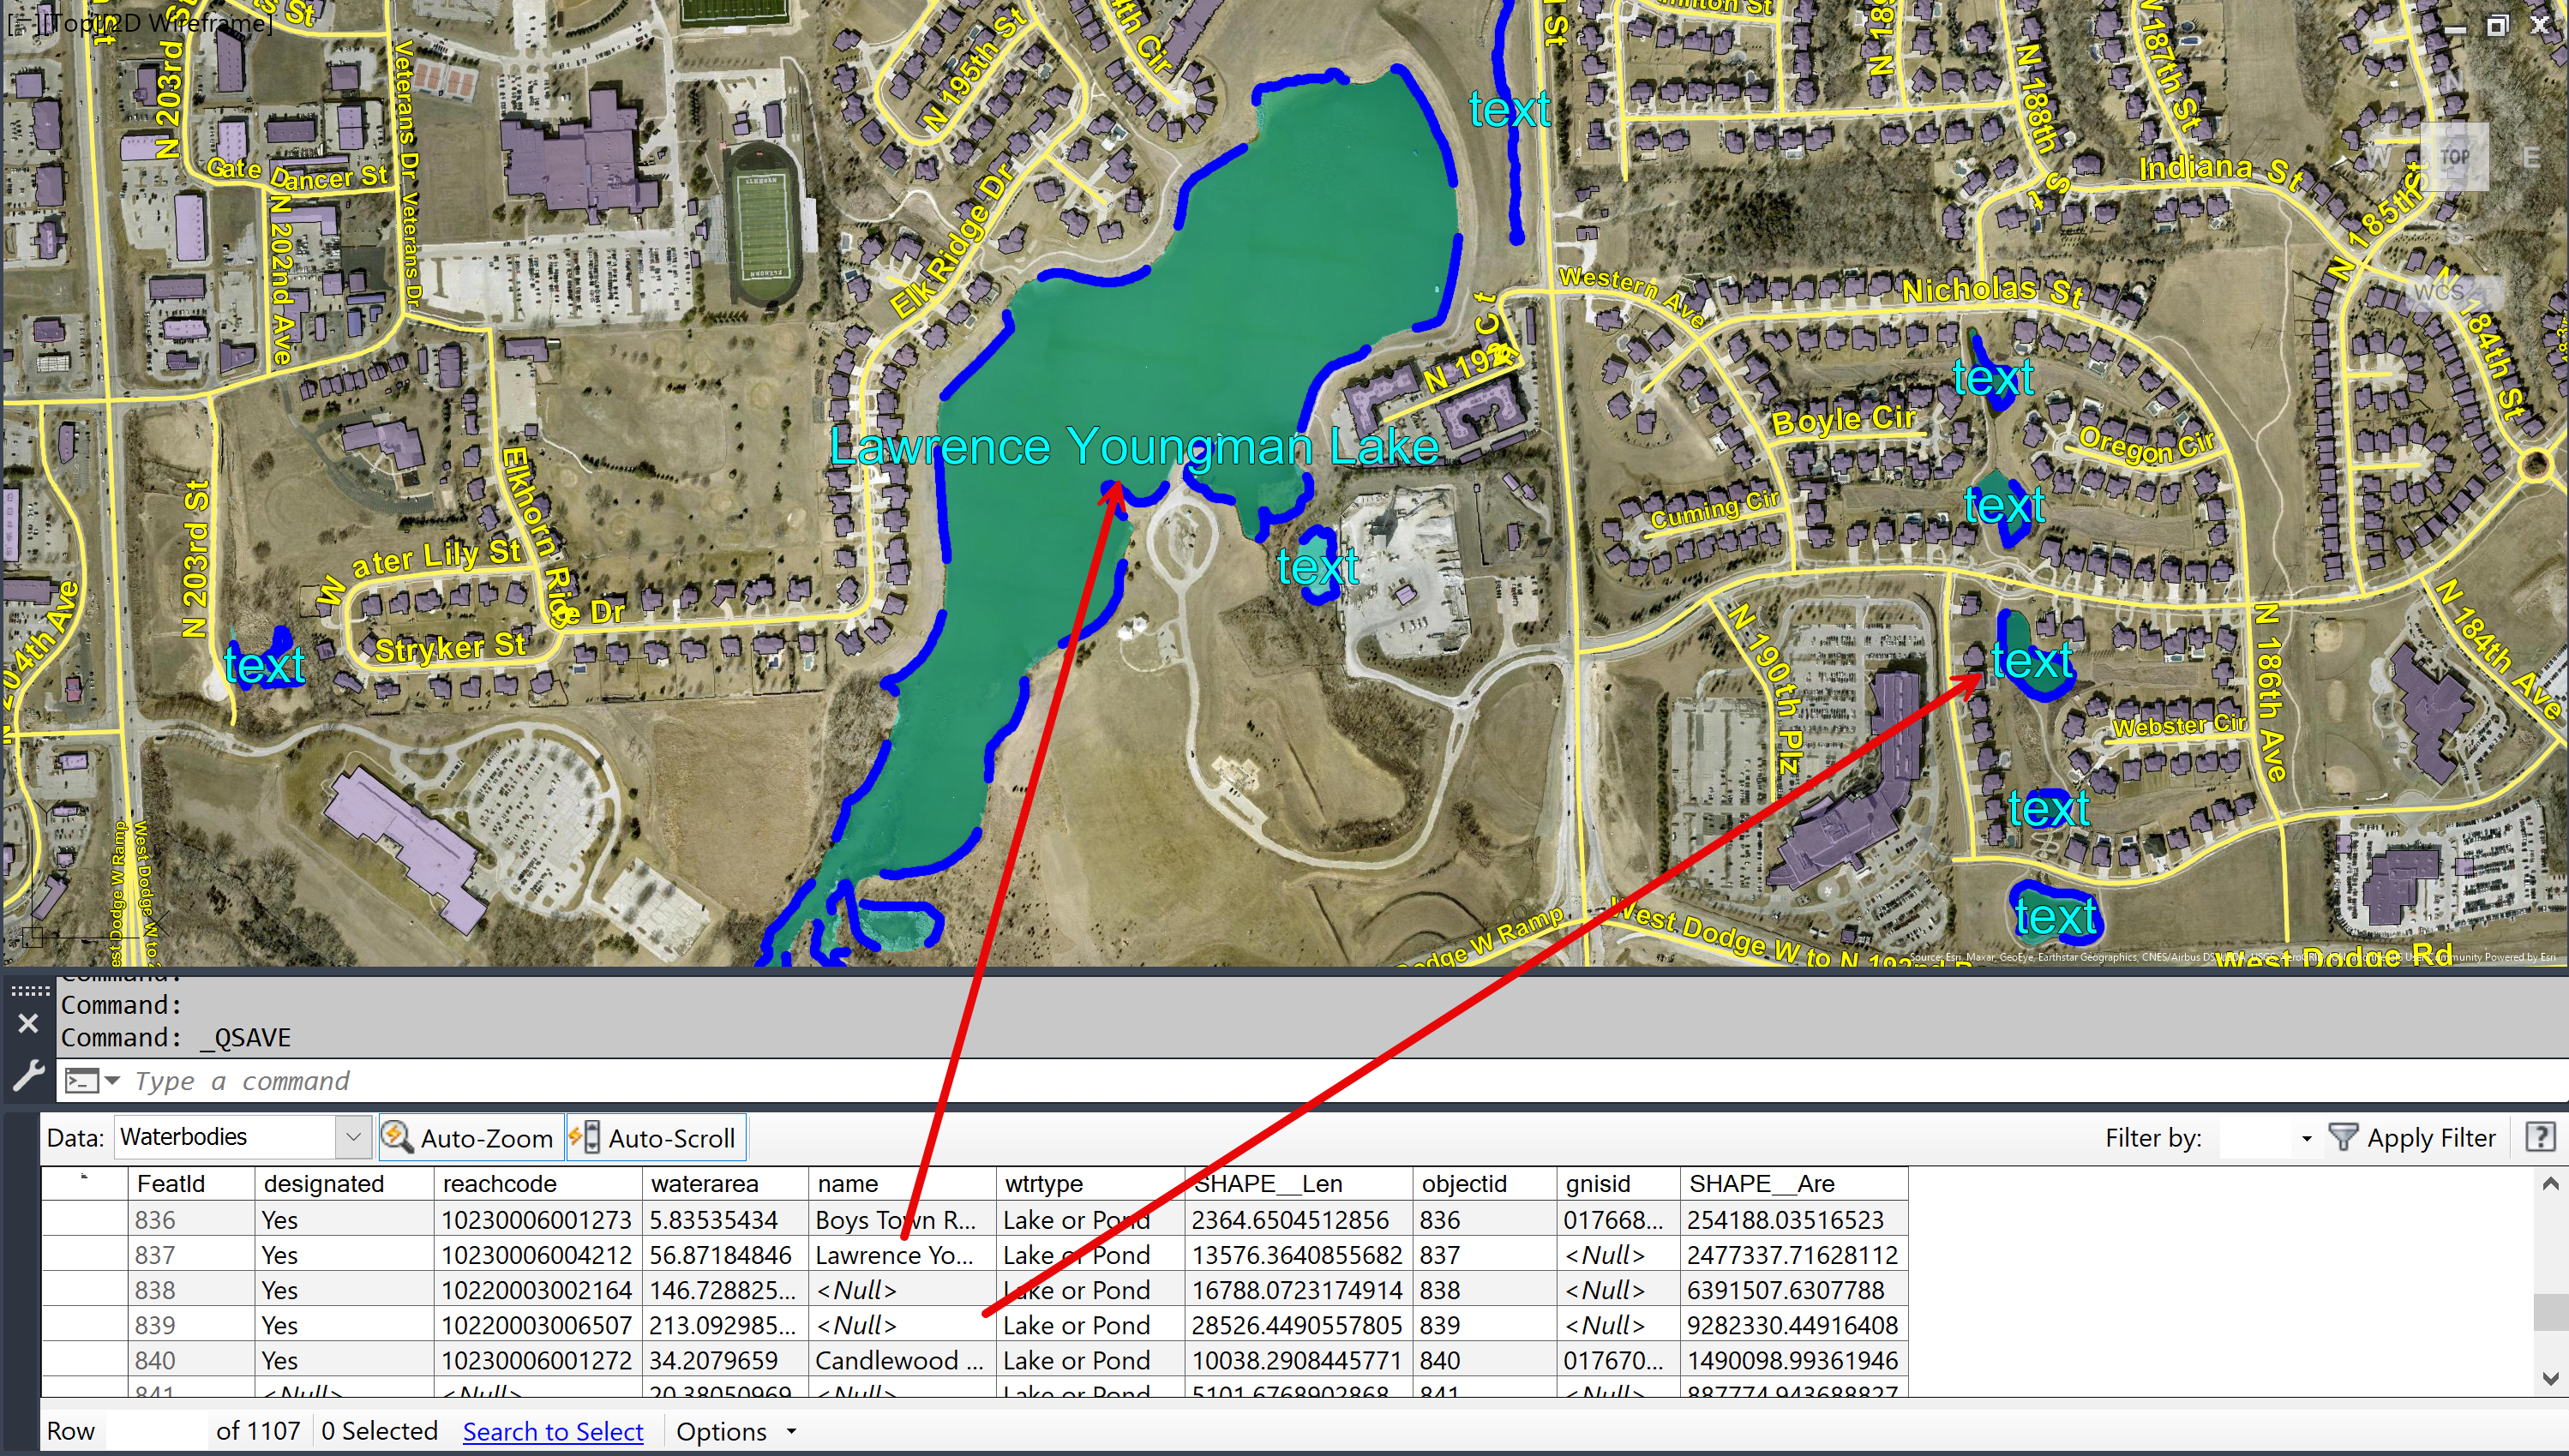The height and width of the screenshot is (1456, 2569).
Task: Restore the drawing viewport window
Action: (2497, 26)
